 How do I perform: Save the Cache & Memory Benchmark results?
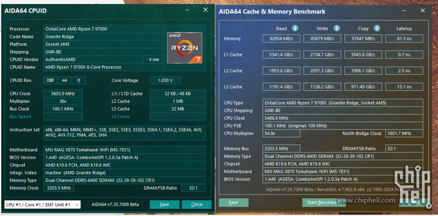click(x=233, y=202)
